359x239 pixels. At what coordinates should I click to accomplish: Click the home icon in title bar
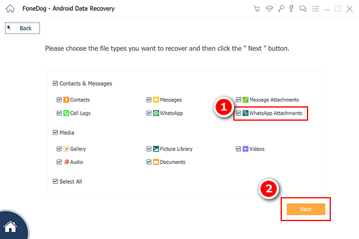coord(10,9)
